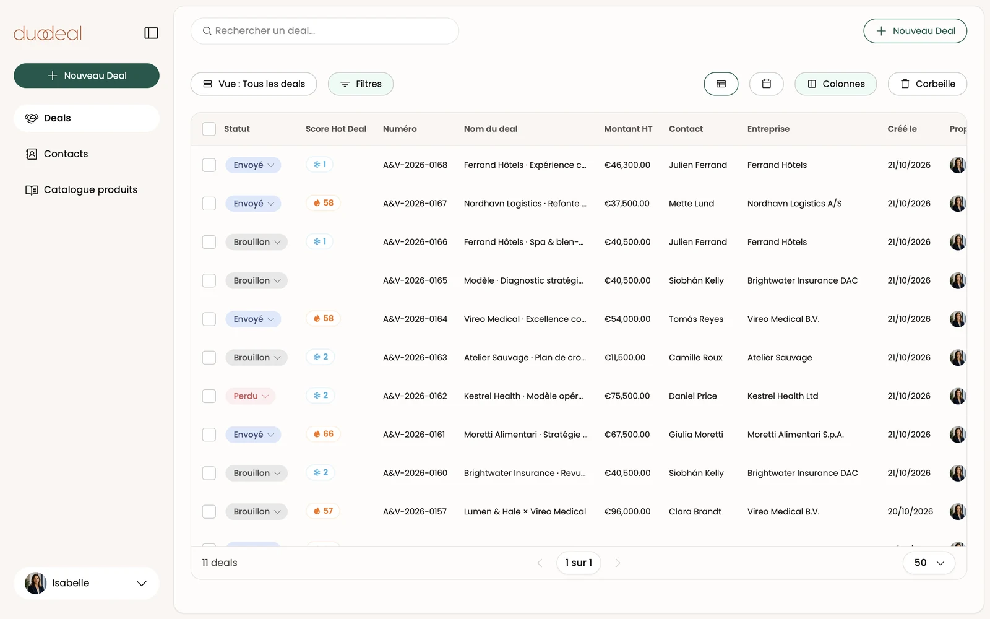The height and width of the screenshot is (619, 990).
Task: Click hot score 66 badge for Moretti Alimentari
Action: (x=323, y=434)
